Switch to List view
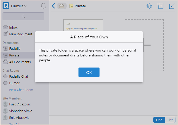This screenshot has width=178, height=125. 170,120
